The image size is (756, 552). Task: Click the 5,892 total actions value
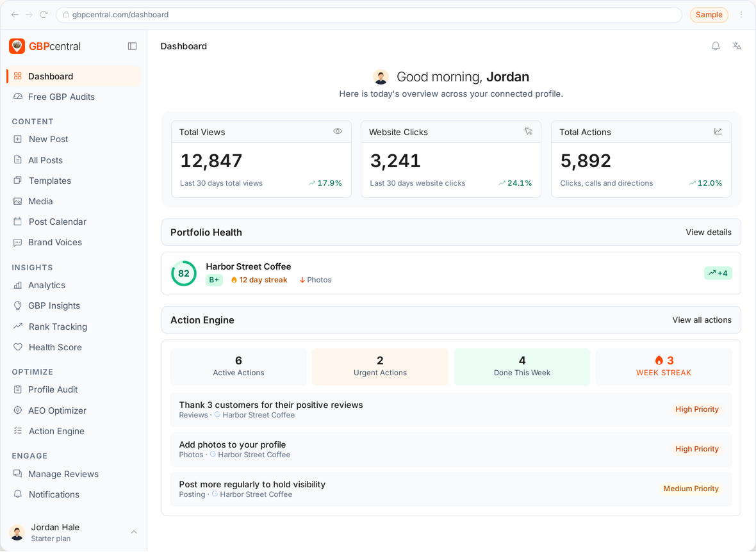pos(586,161)
